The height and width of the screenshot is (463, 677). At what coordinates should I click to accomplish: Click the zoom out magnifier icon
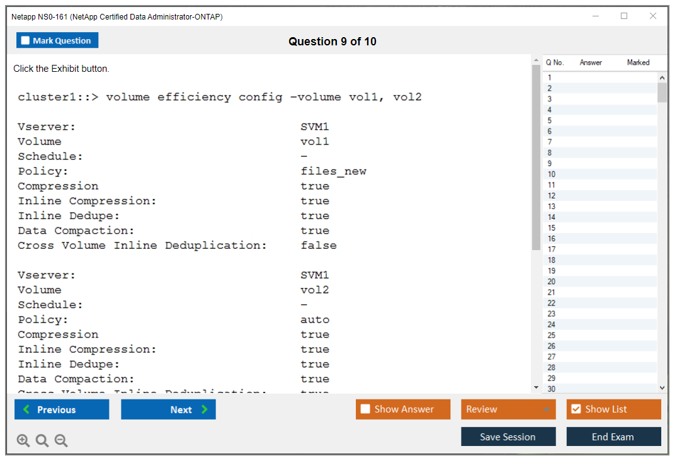click(61, 441)
